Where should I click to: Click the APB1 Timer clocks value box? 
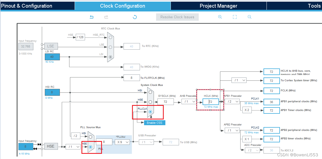[x=271, y=110]
